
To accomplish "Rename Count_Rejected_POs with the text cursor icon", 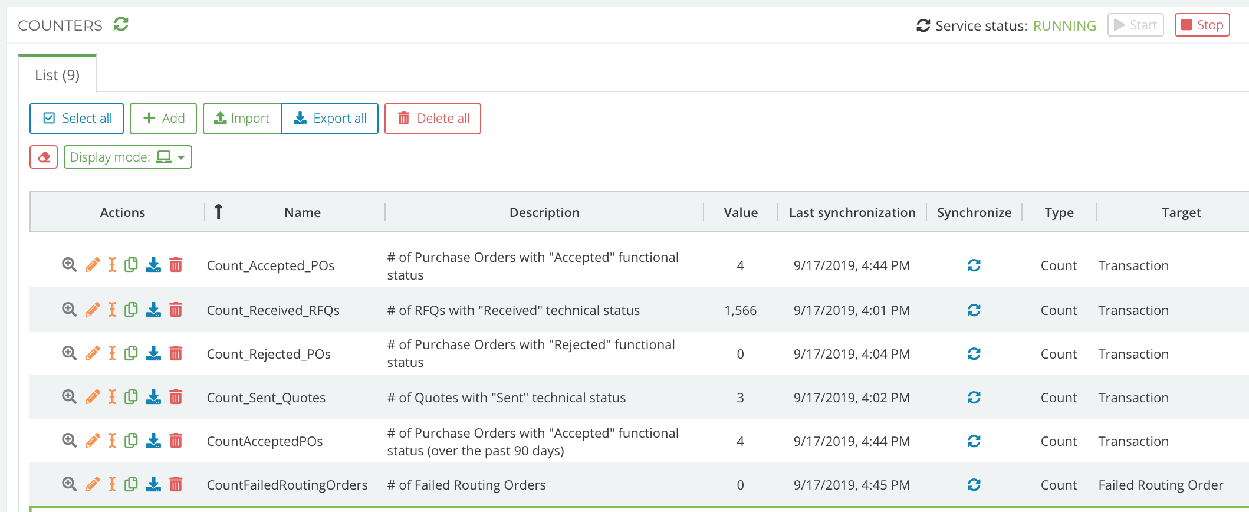I will point(112,353).
